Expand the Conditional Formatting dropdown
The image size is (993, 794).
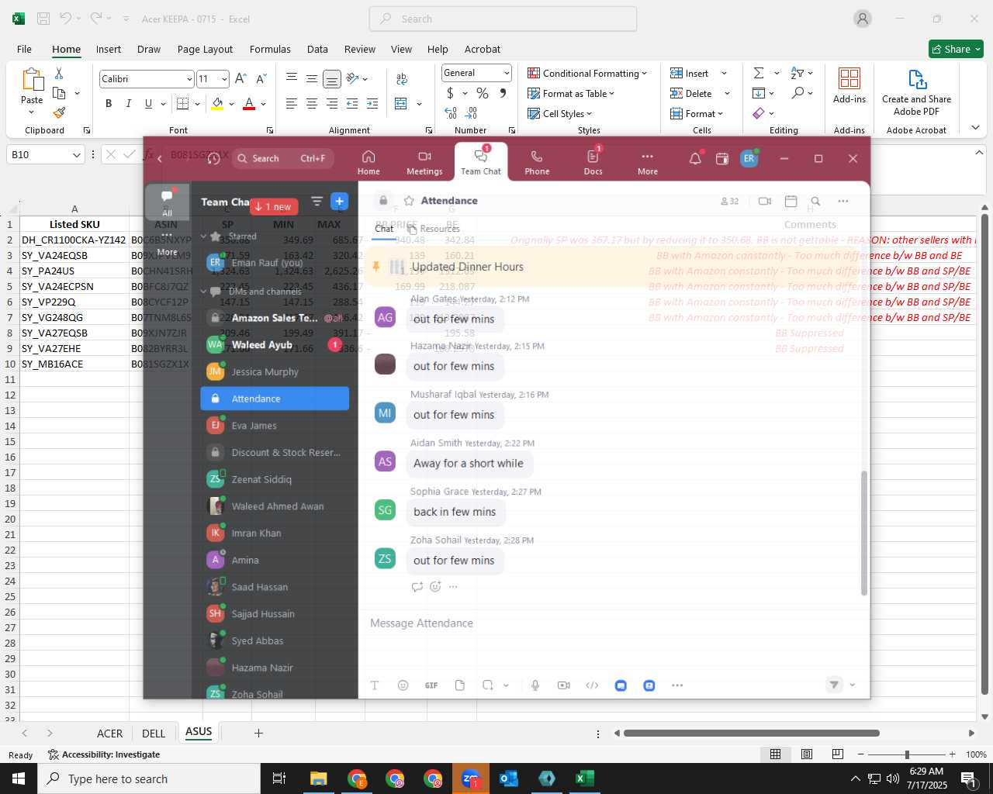[644, 74]
